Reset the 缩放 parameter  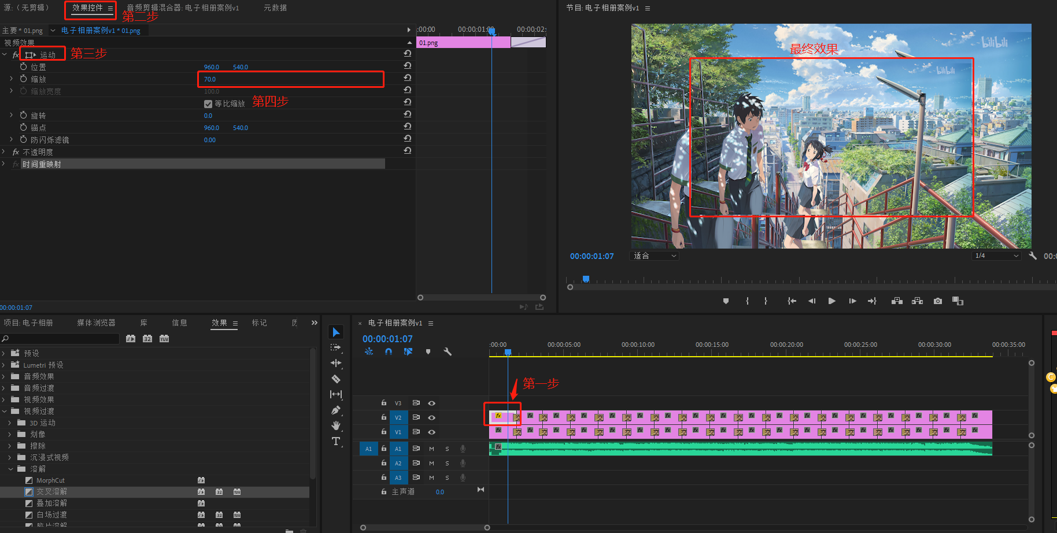point(408,77)
